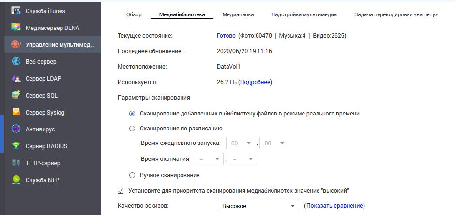Screen dimensions: 455x215
Task: Click the Подробнее usage details link
Action: tap(256, 82)
